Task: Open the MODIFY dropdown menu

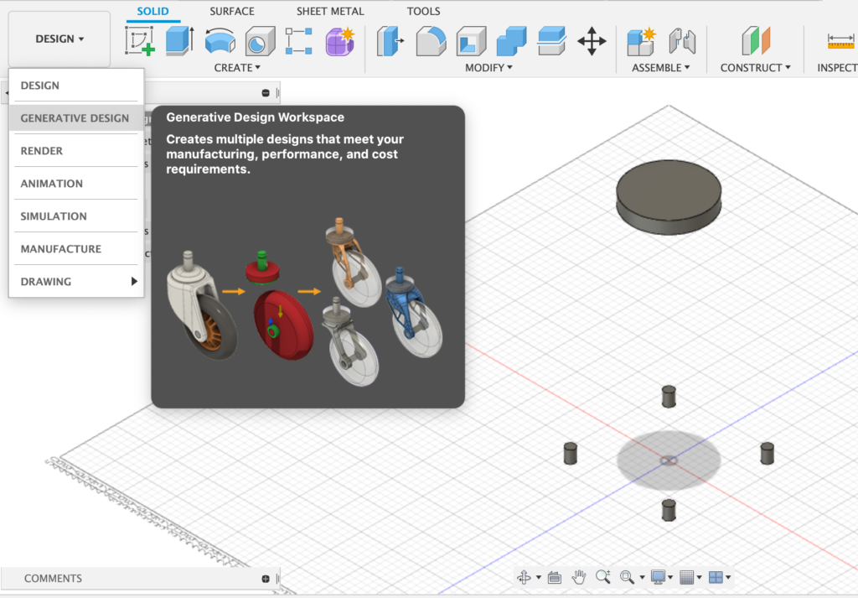Action: click(488, 68)
